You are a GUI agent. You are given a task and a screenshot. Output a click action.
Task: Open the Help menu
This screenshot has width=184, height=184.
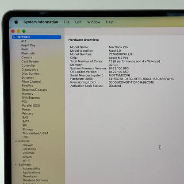(x=110, y=22)
